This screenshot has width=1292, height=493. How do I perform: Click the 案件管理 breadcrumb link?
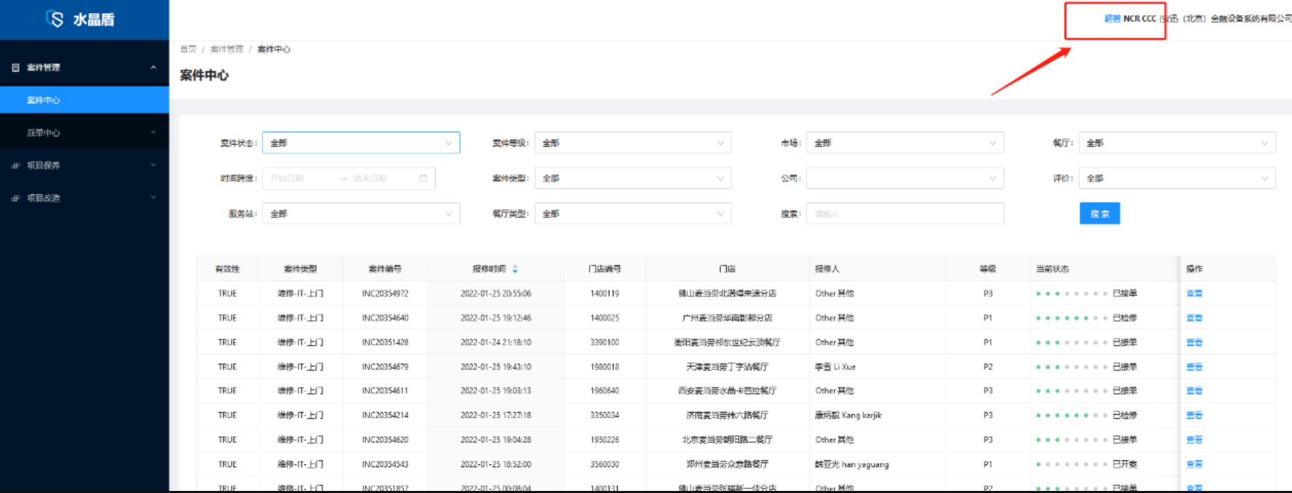tap(226, 49)
